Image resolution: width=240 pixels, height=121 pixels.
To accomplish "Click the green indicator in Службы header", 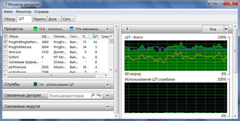I will click(35, 84).
